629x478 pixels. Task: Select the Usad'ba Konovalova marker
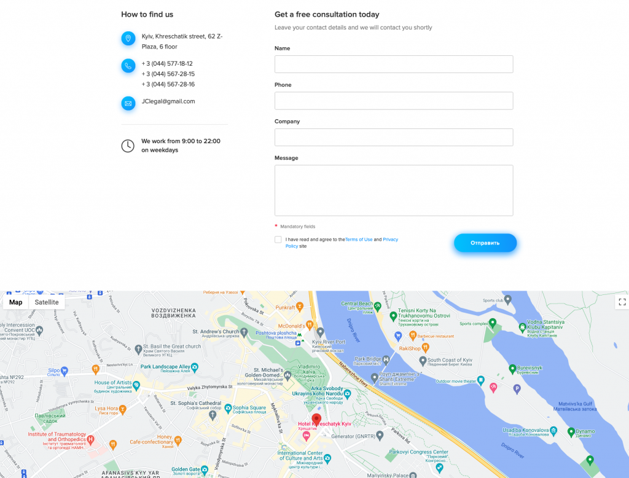point(553,431)
